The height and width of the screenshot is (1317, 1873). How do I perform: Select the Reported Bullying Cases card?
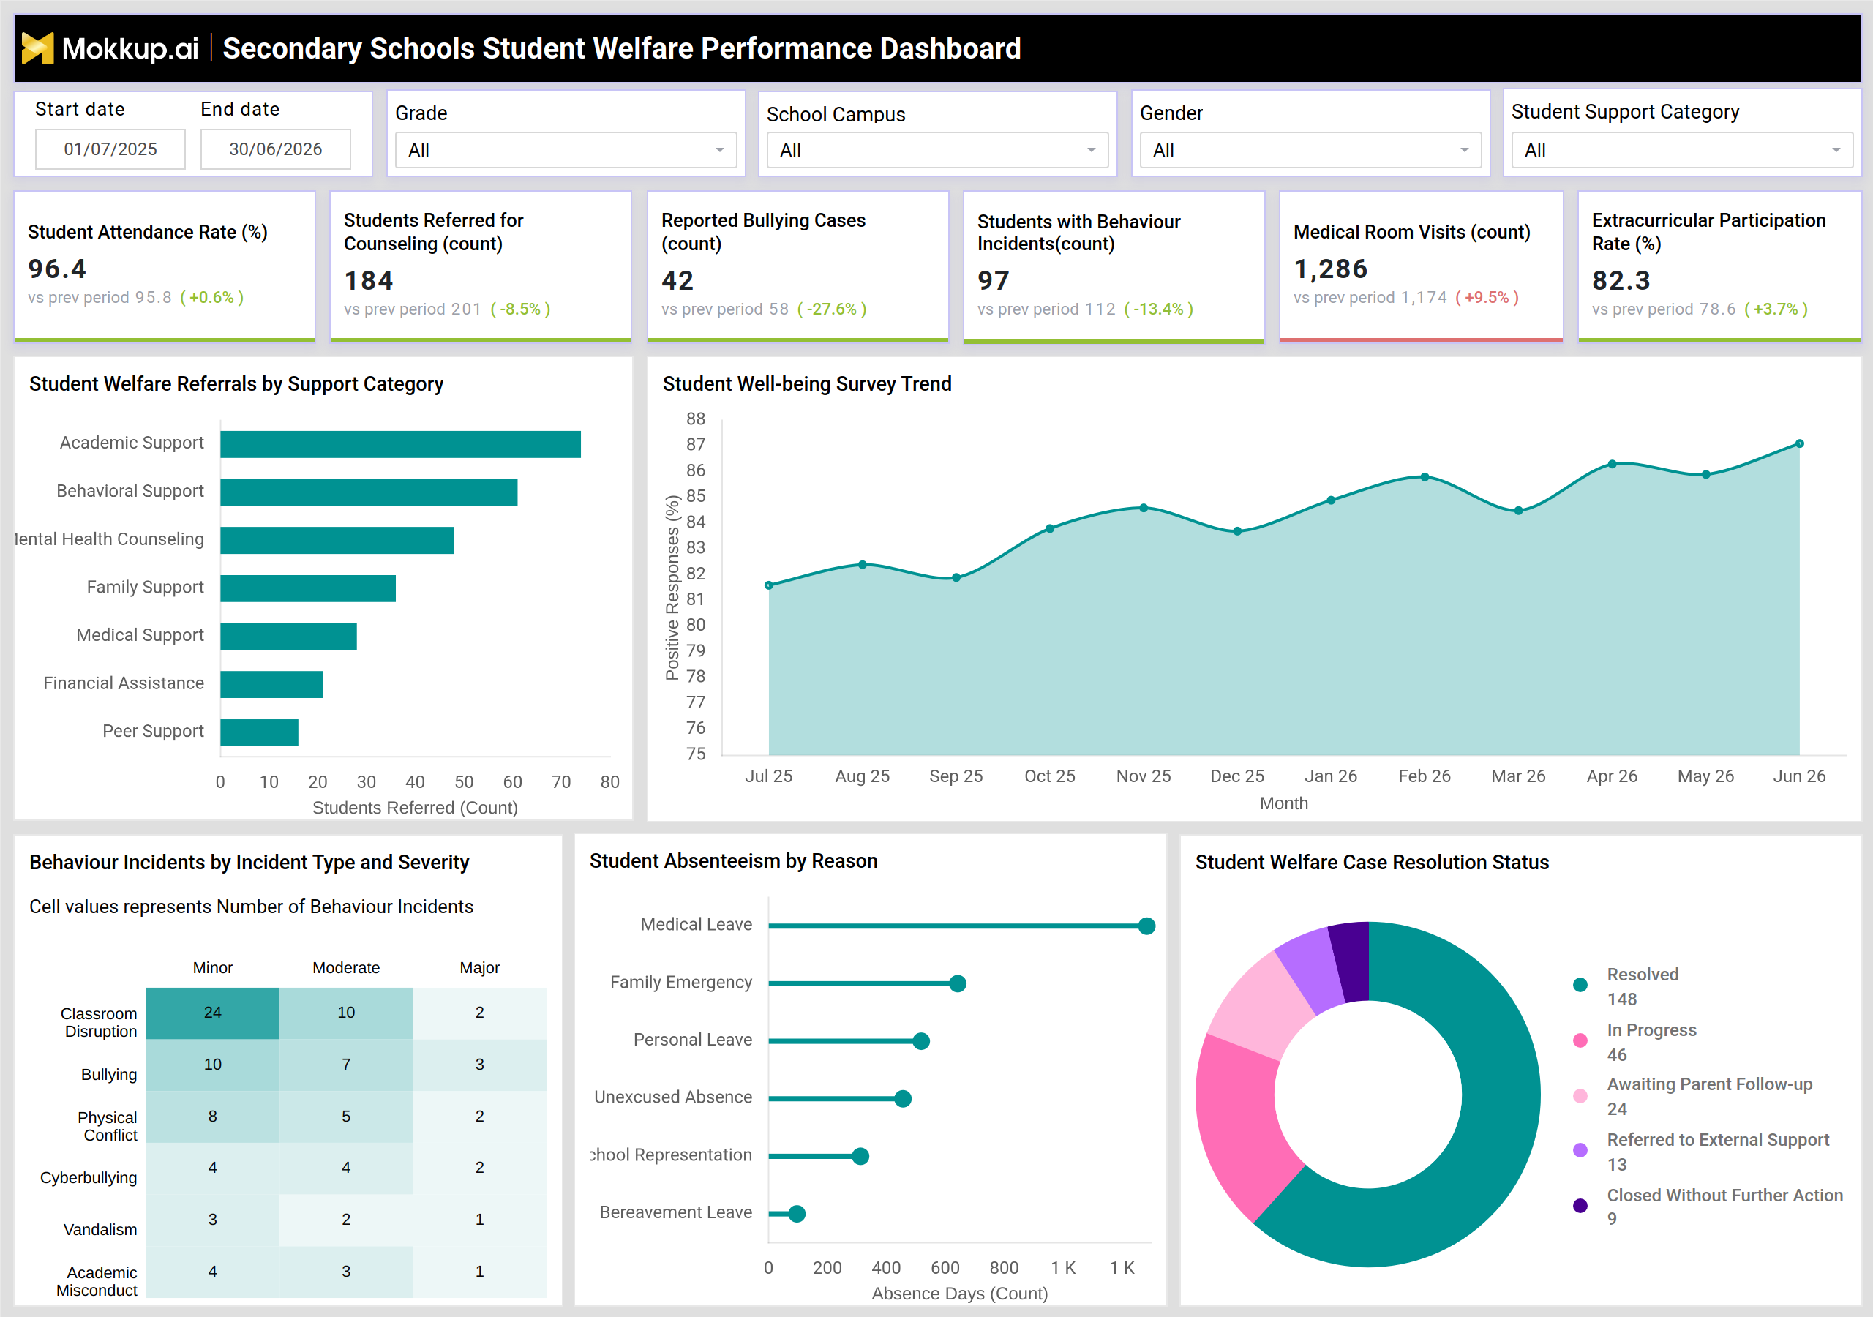[x=797, y=266]
